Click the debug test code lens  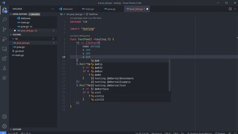click(x=85, y=36)
